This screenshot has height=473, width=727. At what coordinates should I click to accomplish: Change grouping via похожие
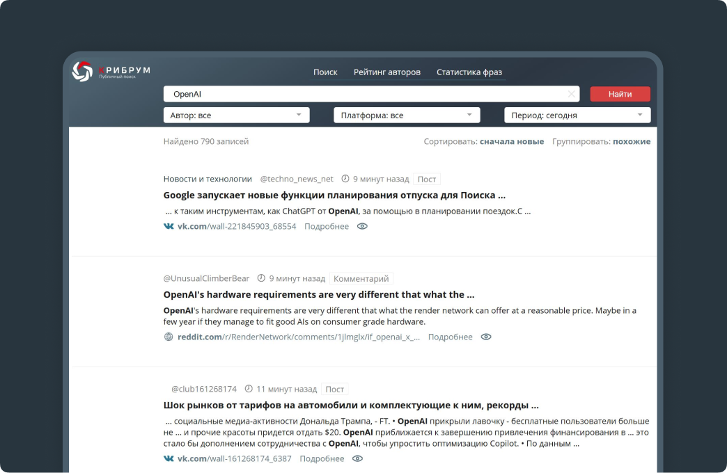[x=632, y=141]
